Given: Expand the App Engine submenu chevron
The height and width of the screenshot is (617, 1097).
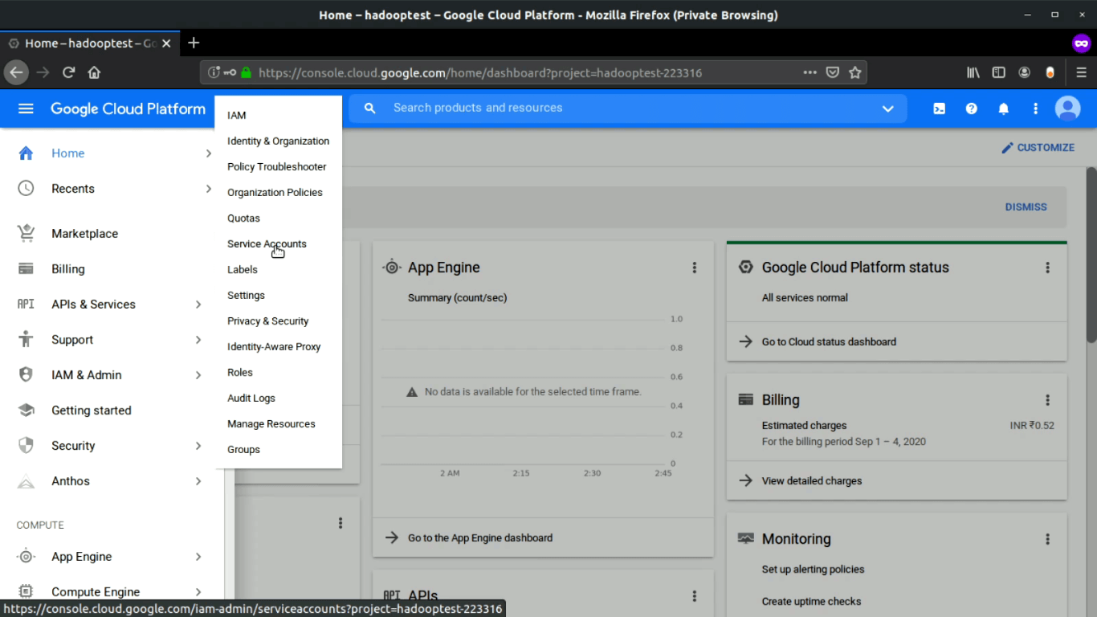Looking at the screenshot, I should pos(198,557).
